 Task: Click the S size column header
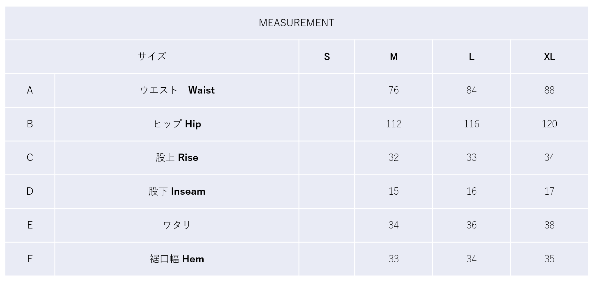(x=327, y=57)
